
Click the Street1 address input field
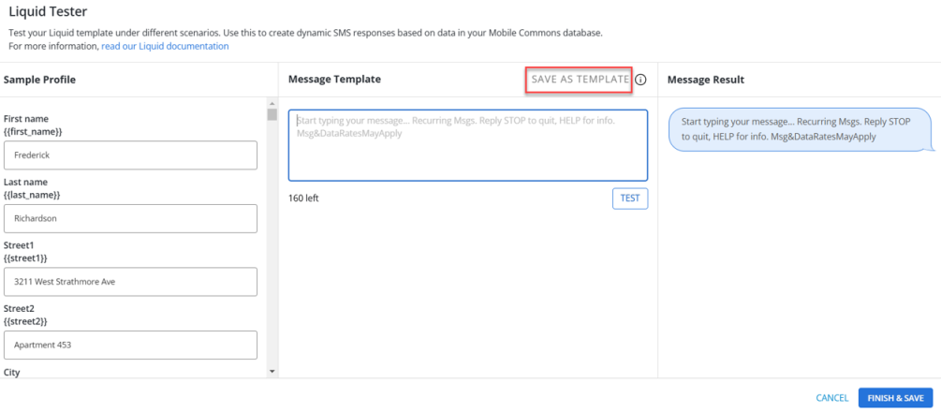click(x=130, y=281)
